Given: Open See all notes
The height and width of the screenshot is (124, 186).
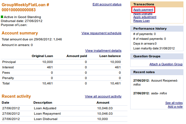Looking at the screenshot, I should pos(174,103).
